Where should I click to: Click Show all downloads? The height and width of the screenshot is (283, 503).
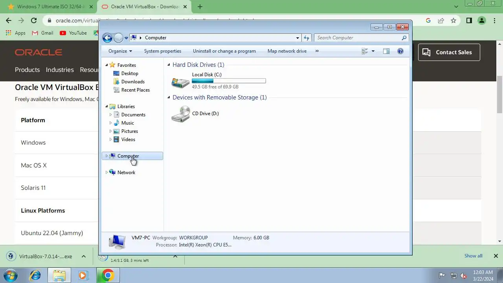point(473,256)
